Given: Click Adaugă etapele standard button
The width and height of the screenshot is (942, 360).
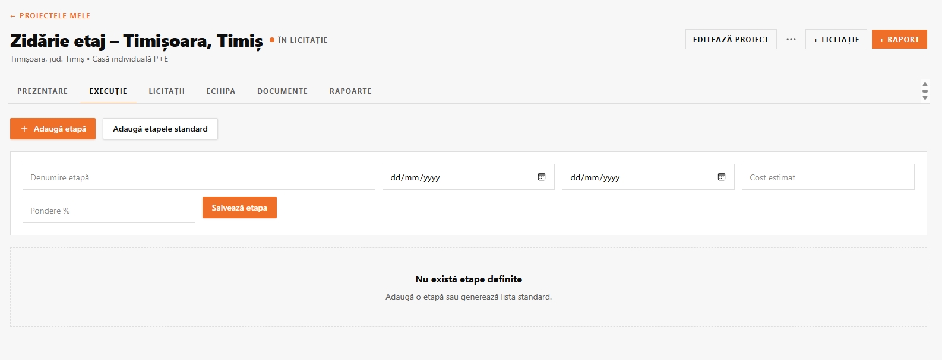Looking at the screenshot, I should (x=160, y=129).
